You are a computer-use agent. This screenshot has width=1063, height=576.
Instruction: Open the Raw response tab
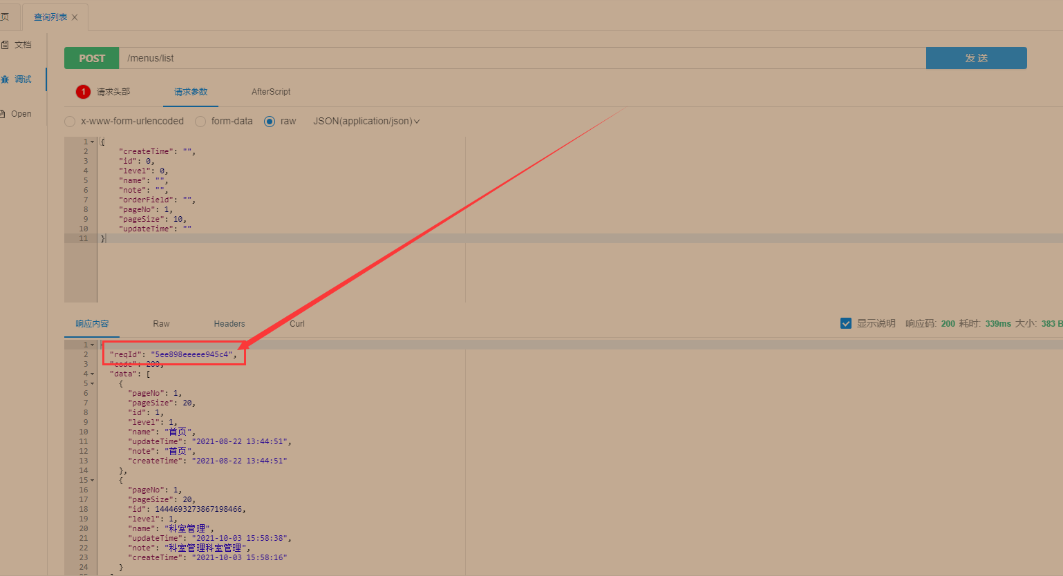click(161, 324)
